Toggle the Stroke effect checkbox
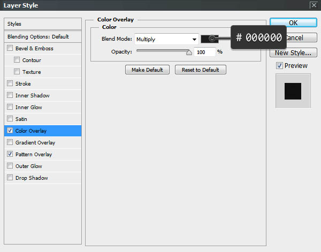The width and height of the screenshot is (321, 252). (x=10, y=84)
